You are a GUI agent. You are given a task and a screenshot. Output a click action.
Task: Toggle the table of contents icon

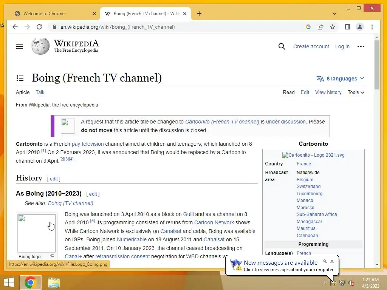click(20, 78)
